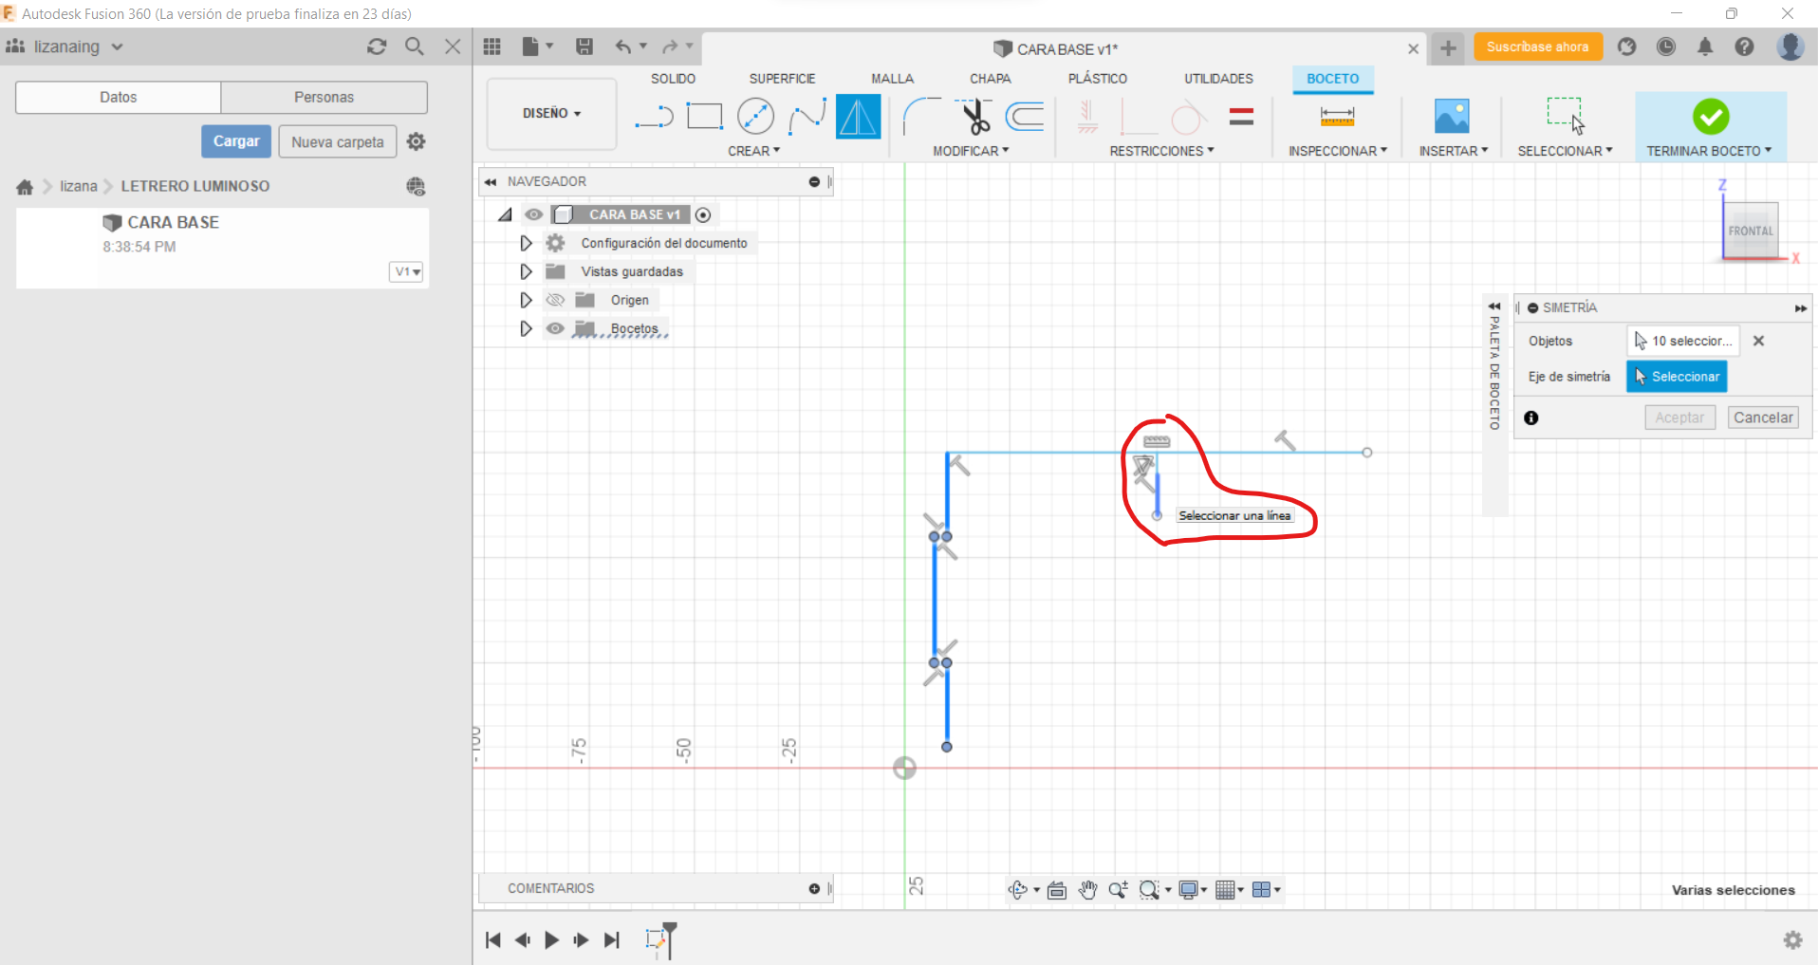Open the notifications bell
1818x965 pixels.
tap(1705, 46)
